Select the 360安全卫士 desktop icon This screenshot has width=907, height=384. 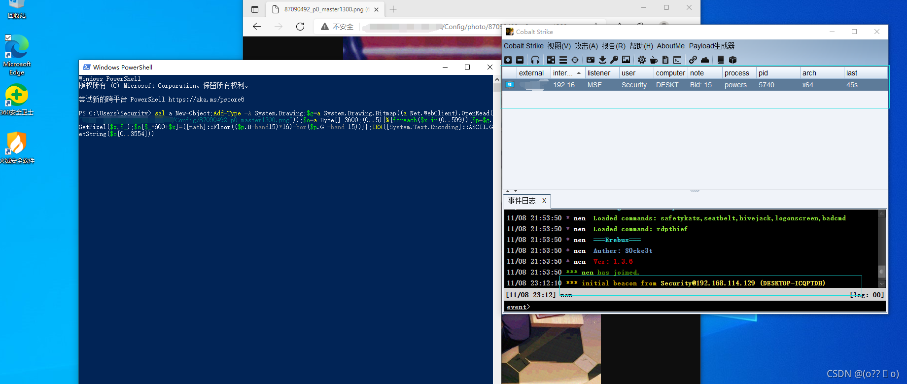(17, 100)
